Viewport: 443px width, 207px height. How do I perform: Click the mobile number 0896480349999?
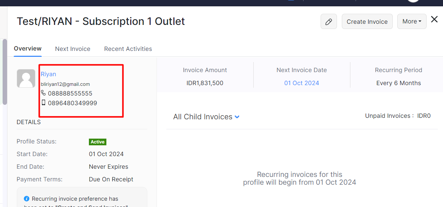[x=72, y=103]
